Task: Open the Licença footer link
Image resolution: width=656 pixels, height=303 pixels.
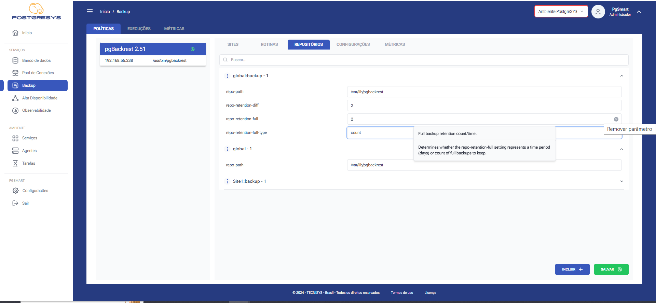Action: [430, 293]
